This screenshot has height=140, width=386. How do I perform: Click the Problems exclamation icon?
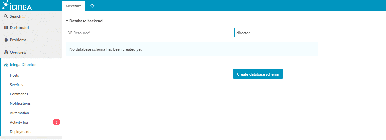point(6,40)
